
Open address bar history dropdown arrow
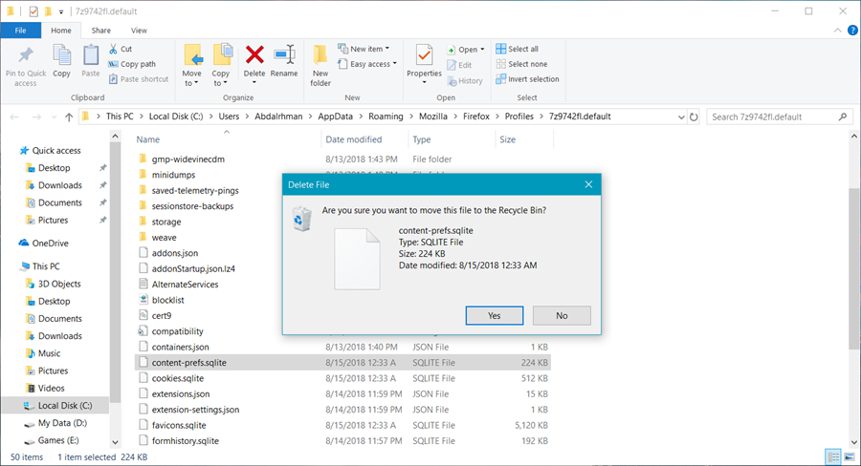coord(681,116)
